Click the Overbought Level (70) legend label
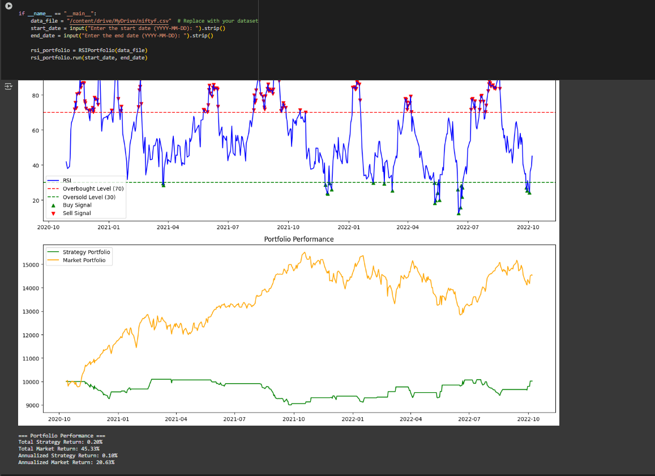 pos(93,188)
